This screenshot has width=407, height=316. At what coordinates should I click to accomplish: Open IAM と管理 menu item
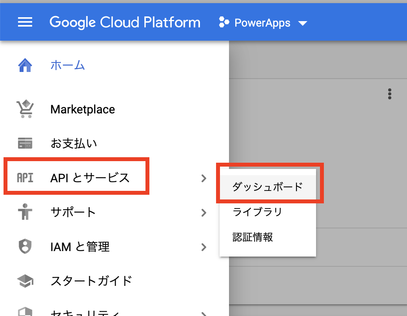click(80, 247)
